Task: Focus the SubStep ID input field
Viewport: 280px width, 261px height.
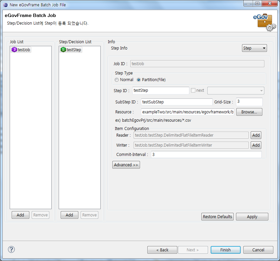Action: [x=177, y=102]
